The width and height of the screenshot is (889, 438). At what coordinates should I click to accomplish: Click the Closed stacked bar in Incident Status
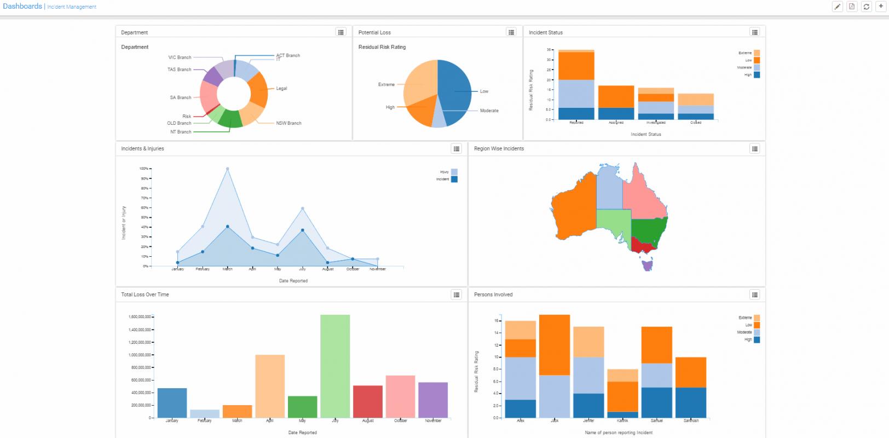(x=696, y=107)
